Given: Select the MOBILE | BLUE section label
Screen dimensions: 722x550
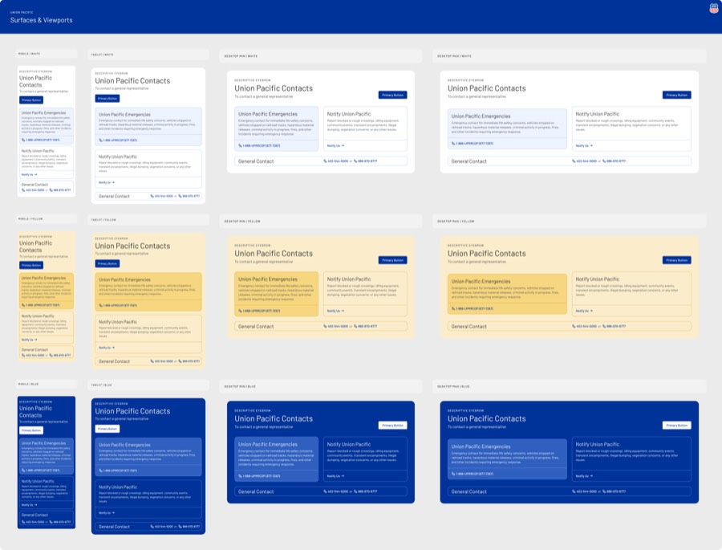Looking at the screenshot, I should coord(29,384).
